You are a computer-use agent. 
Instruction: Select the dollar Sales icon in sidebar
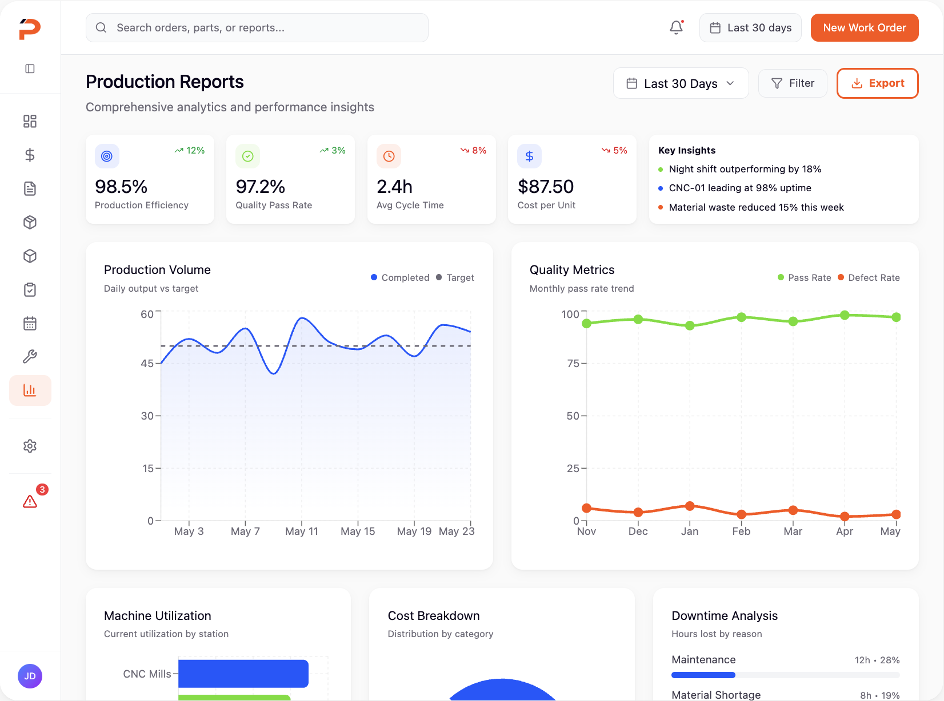click(30, 155)
